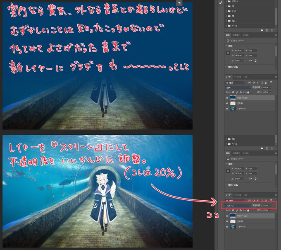Open layer kind filter dropdown in upper Layers panel

235,83
